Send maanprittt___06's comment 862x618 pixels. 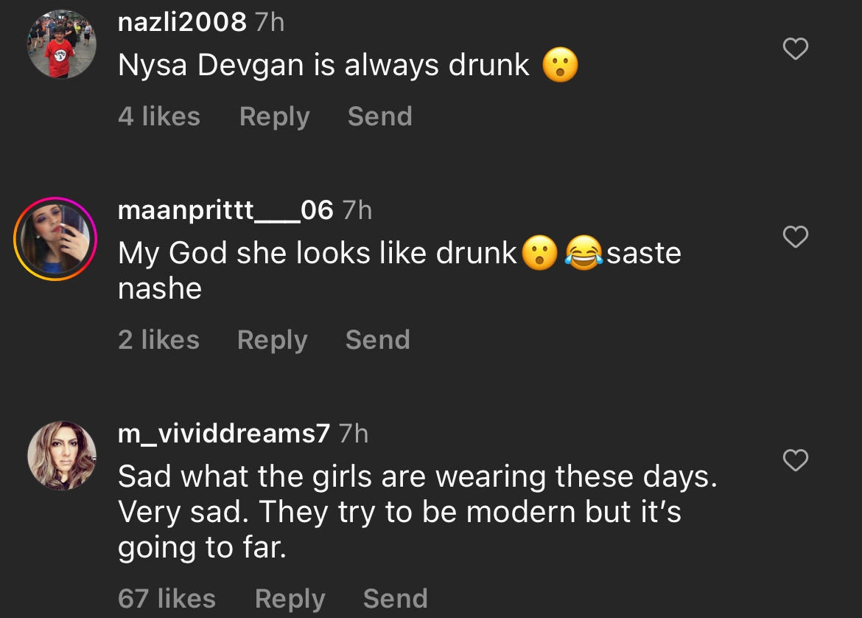point(377,340)
